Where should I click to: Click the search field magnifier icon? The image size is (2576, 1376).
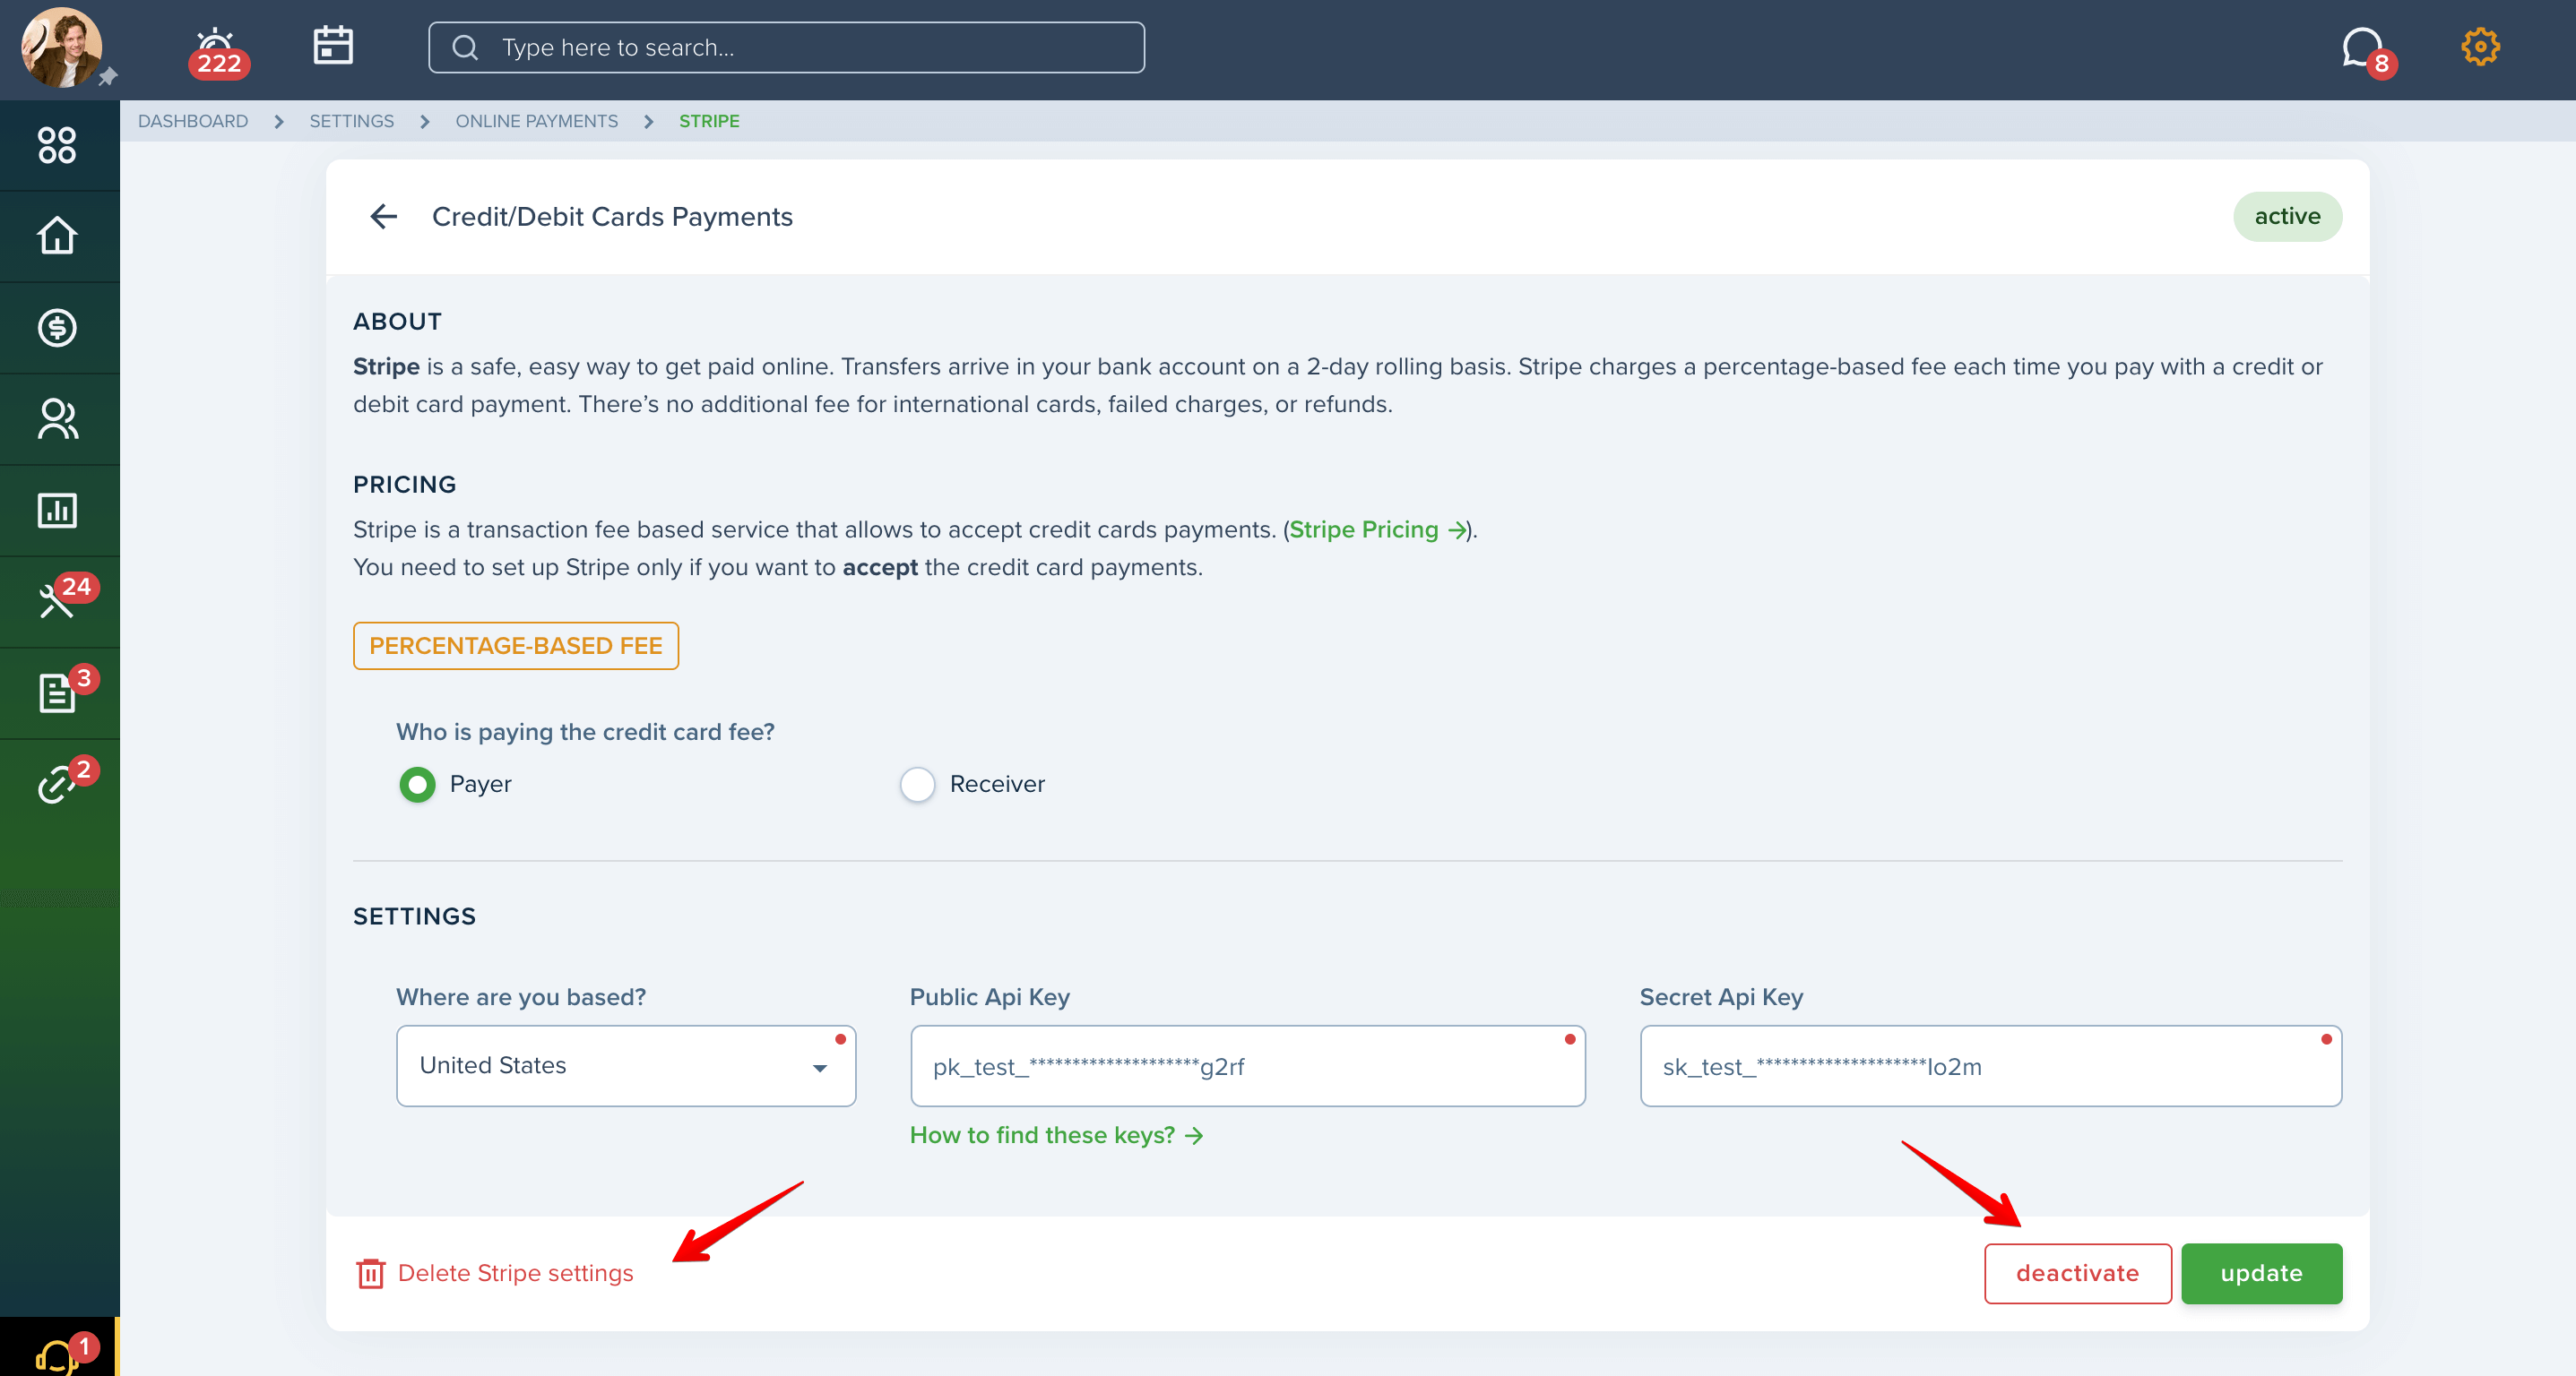(465, 47)
